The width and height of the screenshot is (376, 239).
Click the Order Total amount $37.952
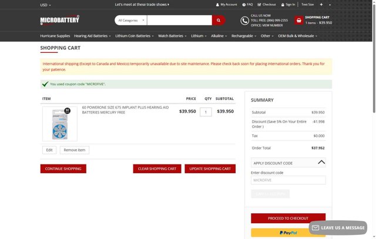tap(318, 148)
